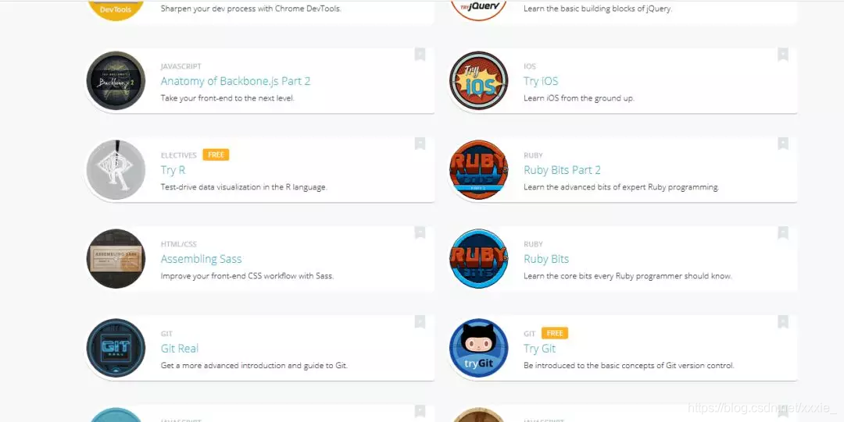The image size is (844, 422).
Task: Bookmark the Try Git course
Action: pos(782,321)
